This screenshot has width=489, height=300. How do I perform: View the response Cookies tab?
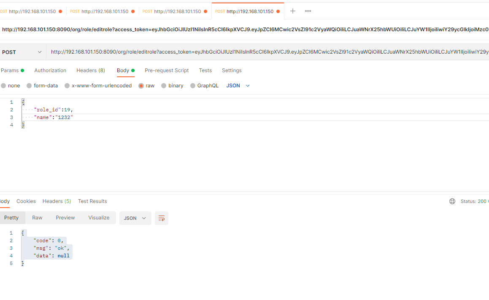(x=26, y=201)
